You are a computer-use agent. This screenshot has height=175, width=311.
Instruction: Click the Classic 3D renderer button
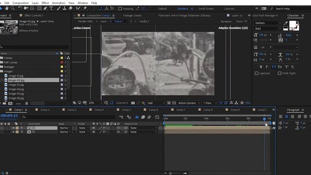[x=242, y=21]
